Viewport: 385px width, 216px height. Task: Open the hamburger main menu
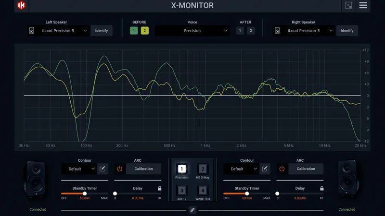363,5
